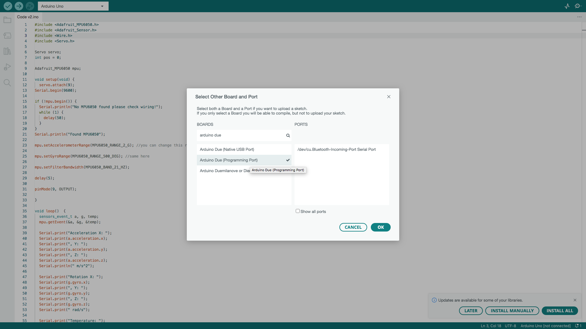Click OK to confirm board selection

click(x=380, y=227)
